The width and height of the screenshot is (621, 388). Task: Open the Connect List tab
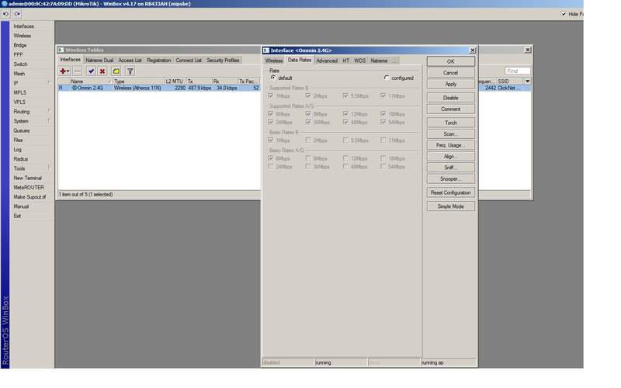[x=189, y=61]
